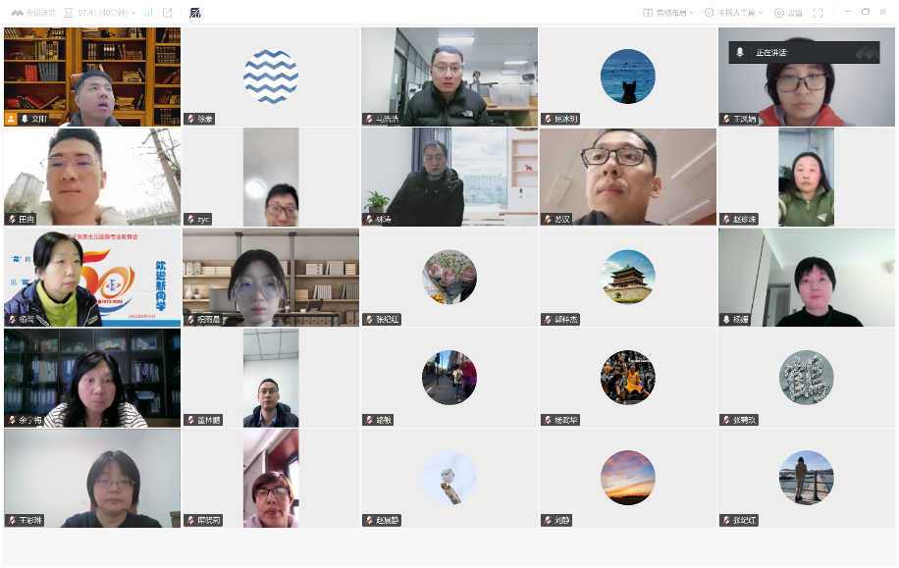Click the share/pop-out icon in top bar
The width and height of the screenshot is (899, 568).
167,13
